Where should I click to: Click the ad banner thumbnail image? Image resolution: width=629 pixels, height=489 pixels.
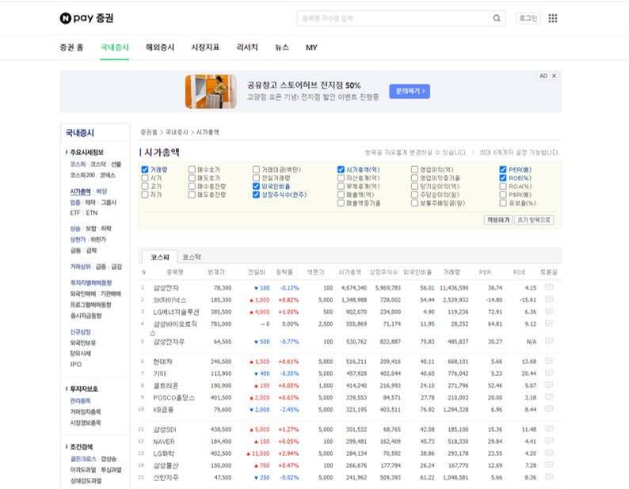pos(211,91)
